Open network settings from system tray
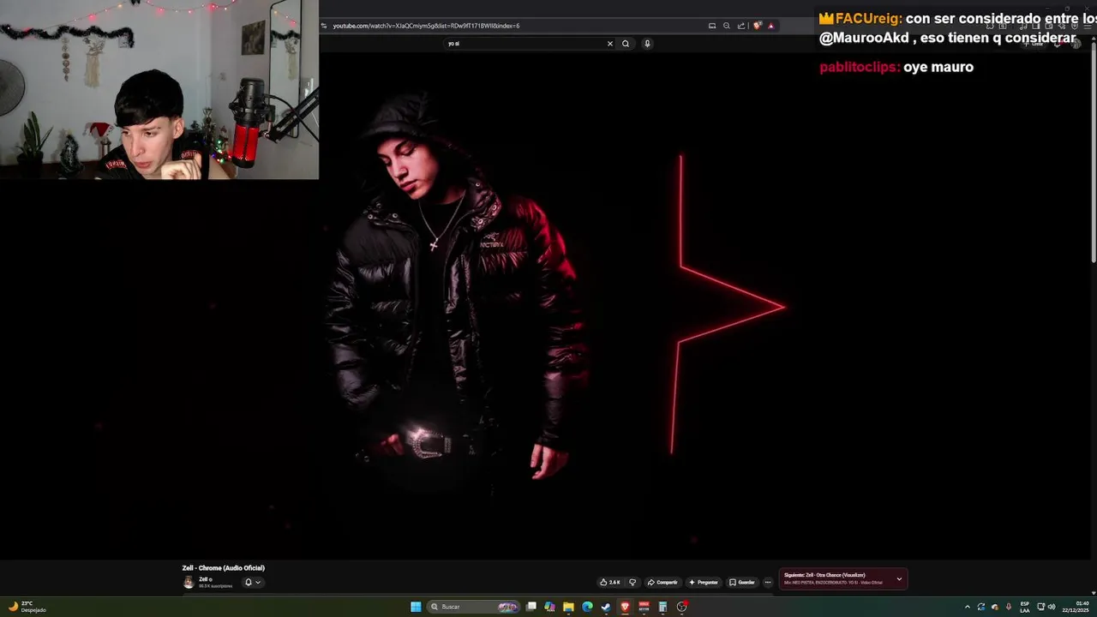 tap(1041, 607)
